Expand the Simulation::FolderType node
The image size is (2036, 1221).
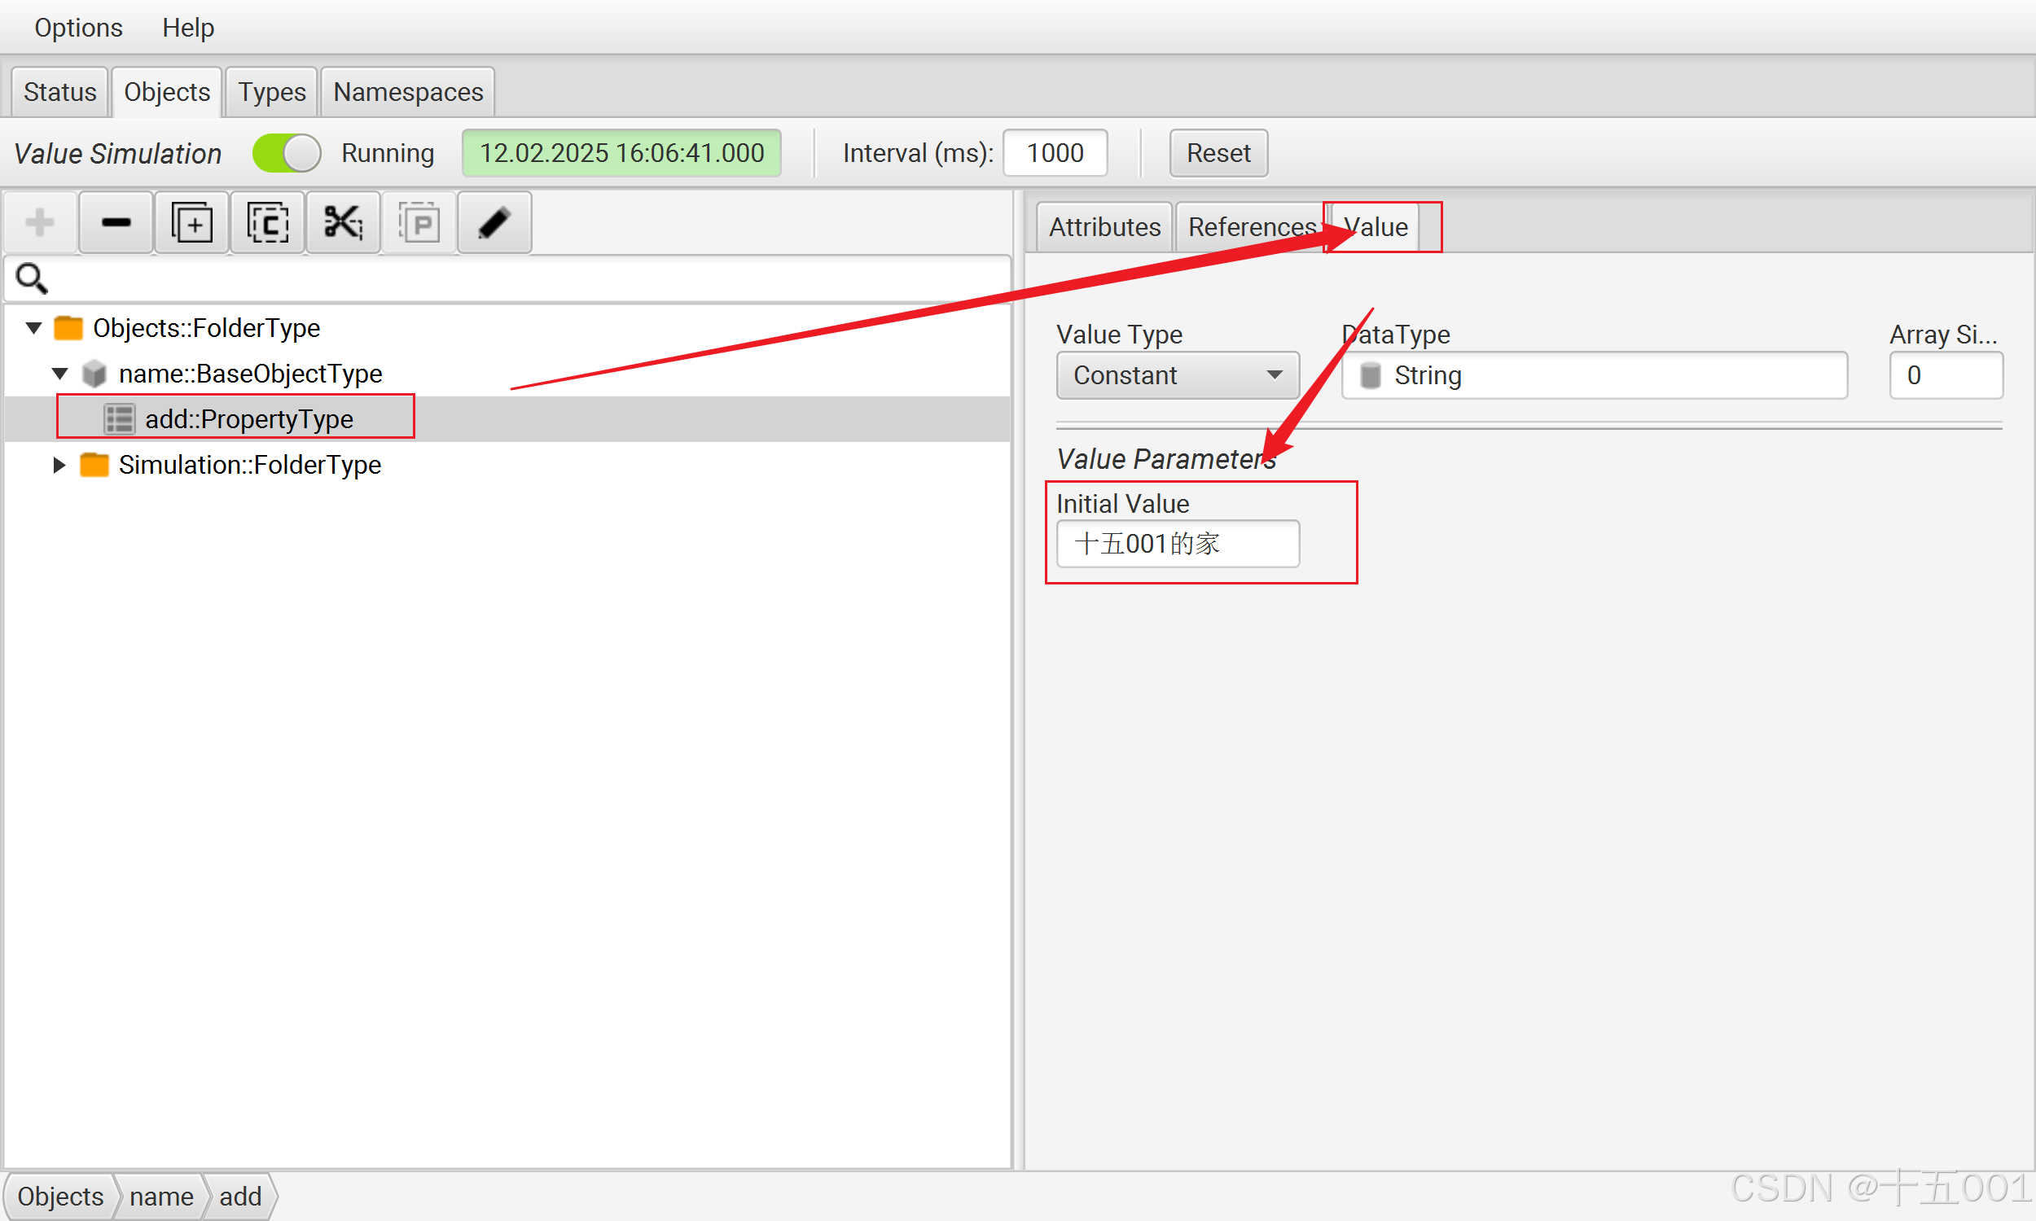click(x=59, y=465)
